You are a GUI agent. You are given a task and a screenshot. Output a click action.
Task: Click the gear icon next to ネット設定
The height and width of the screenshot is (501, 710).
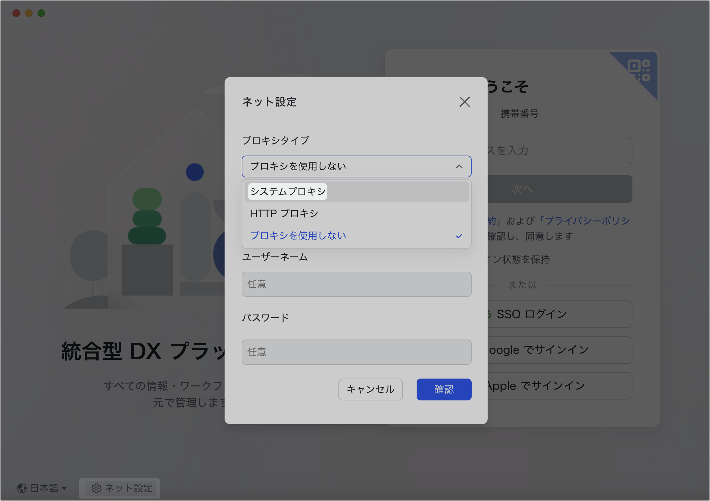click(97, 488)
